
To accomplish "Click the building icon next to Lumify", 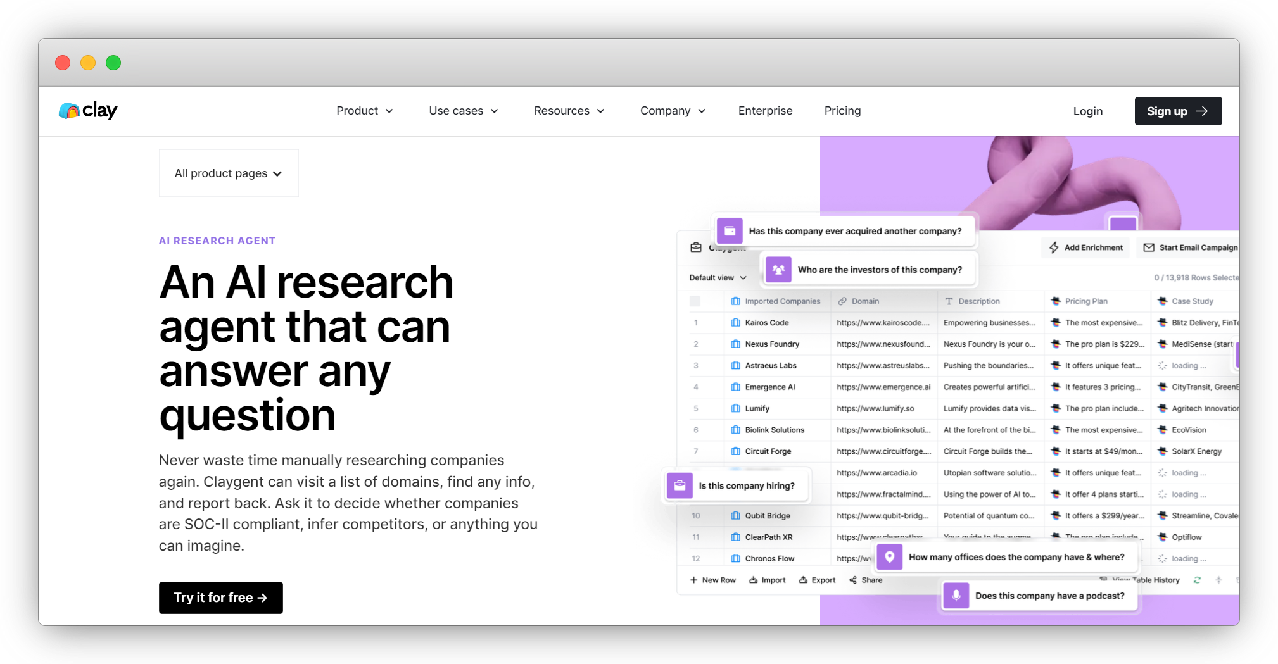I will pos(735,408).
